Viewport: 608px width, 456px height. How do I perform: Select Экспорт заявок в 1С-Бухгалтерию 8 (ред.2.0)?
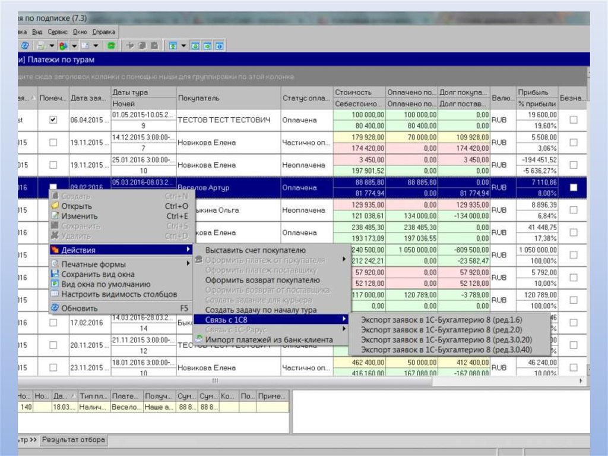click(449, 330)
